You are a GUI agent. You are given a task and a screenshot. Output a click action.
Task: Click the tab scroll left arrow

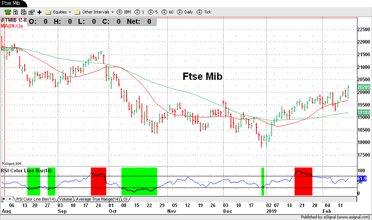coord(4,199)
